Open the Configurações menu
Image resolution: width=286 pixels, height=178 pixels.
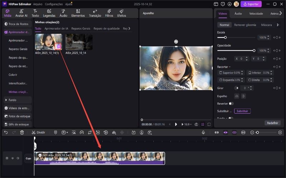click(54, 4)
